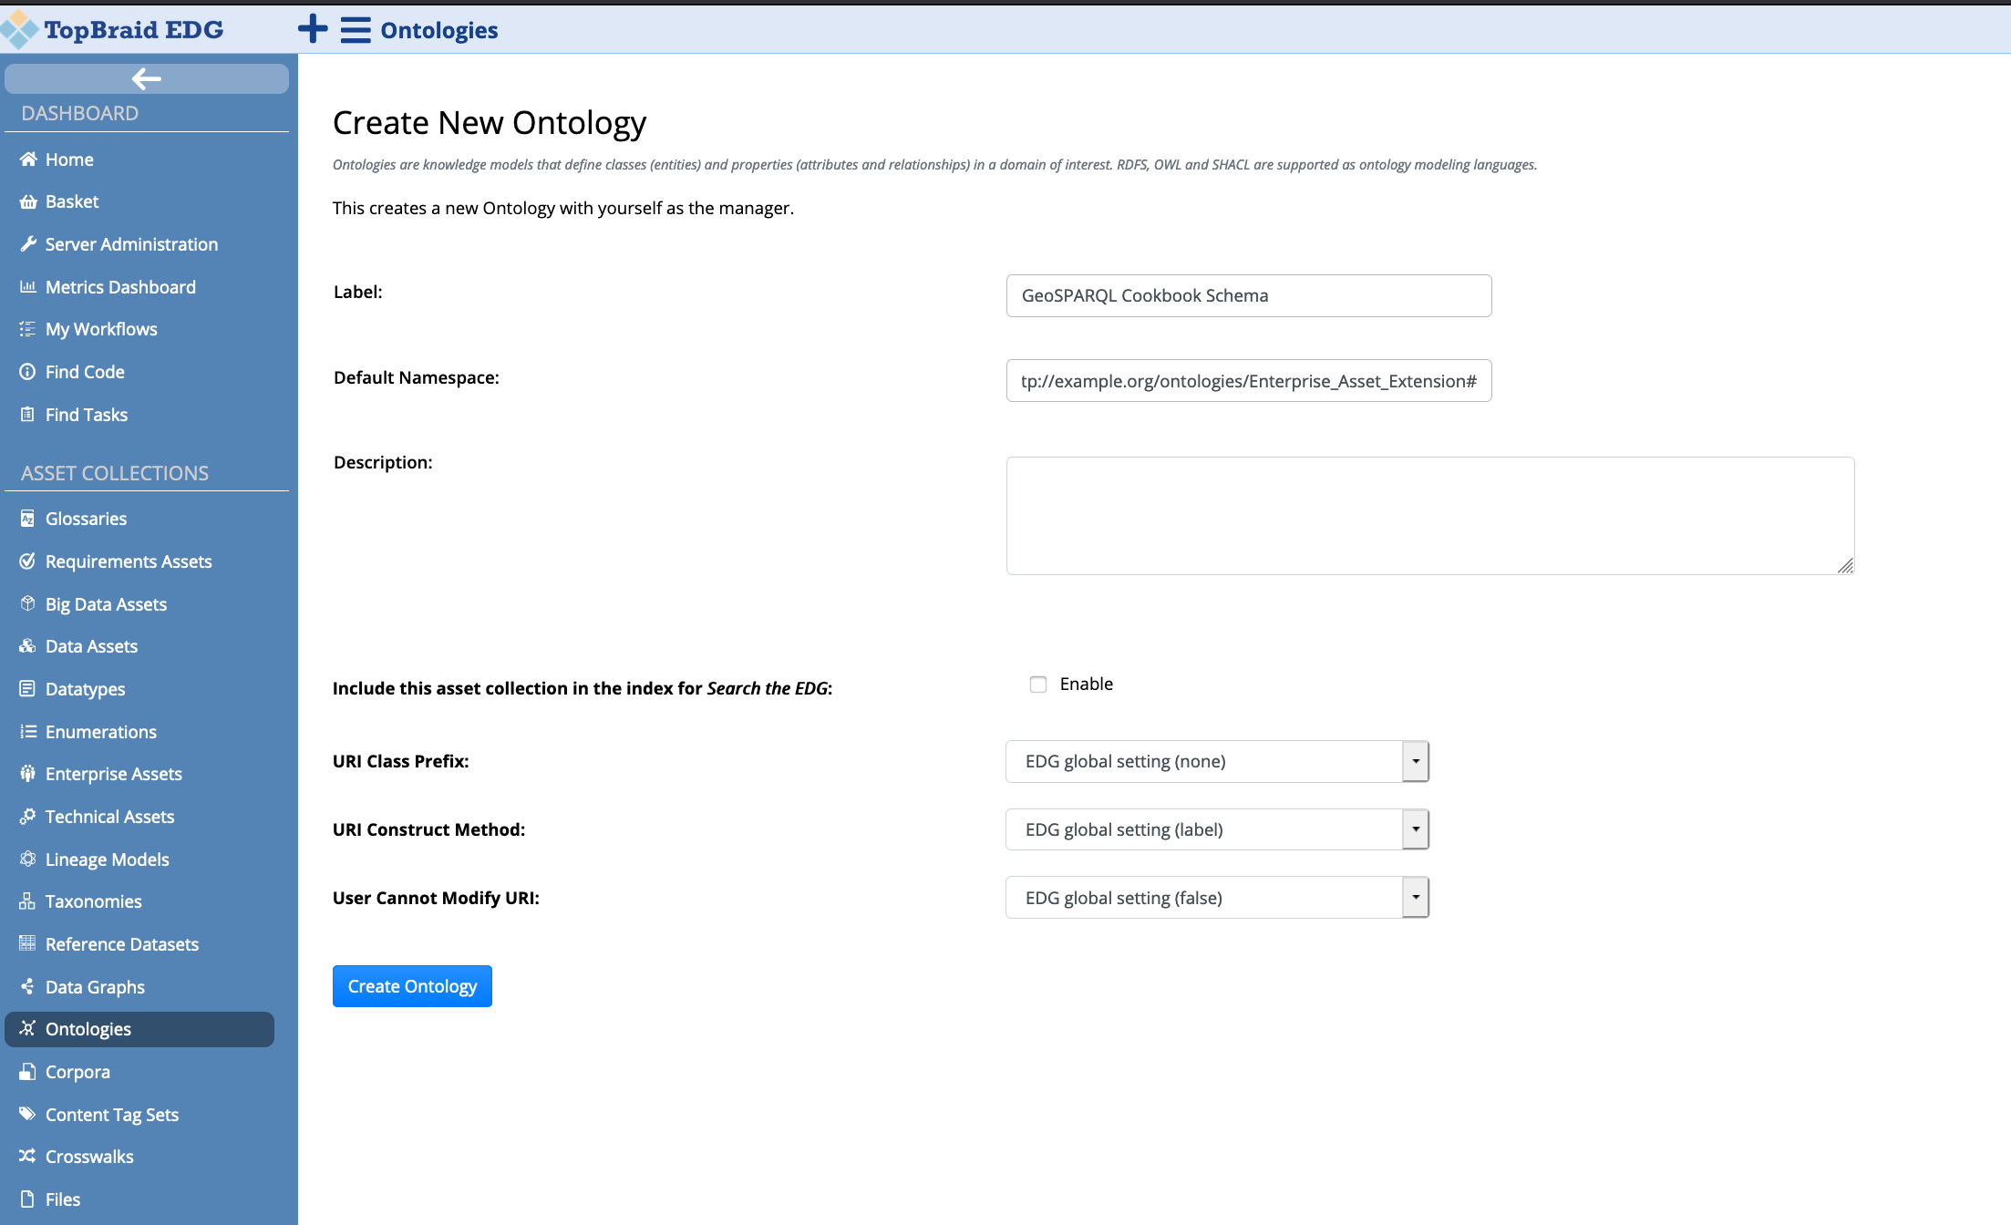This screenshot has height=1225, width=2011.
Task: Click the back arrow navigation button
Action: pos(144,77)
